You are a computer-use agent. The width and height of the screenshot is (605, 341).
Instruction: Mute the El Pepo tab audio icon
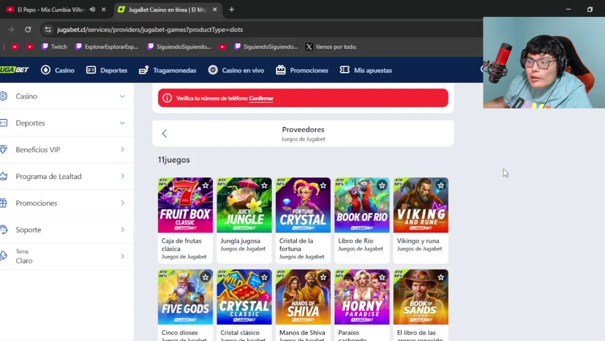[x=92, y=9]
